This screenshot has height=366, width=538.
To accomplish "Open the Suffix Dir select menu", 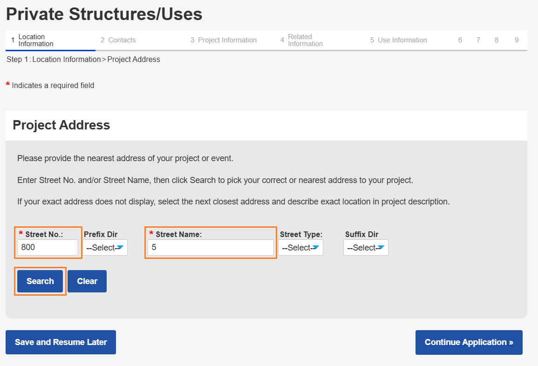I will [x=366, y=248].
